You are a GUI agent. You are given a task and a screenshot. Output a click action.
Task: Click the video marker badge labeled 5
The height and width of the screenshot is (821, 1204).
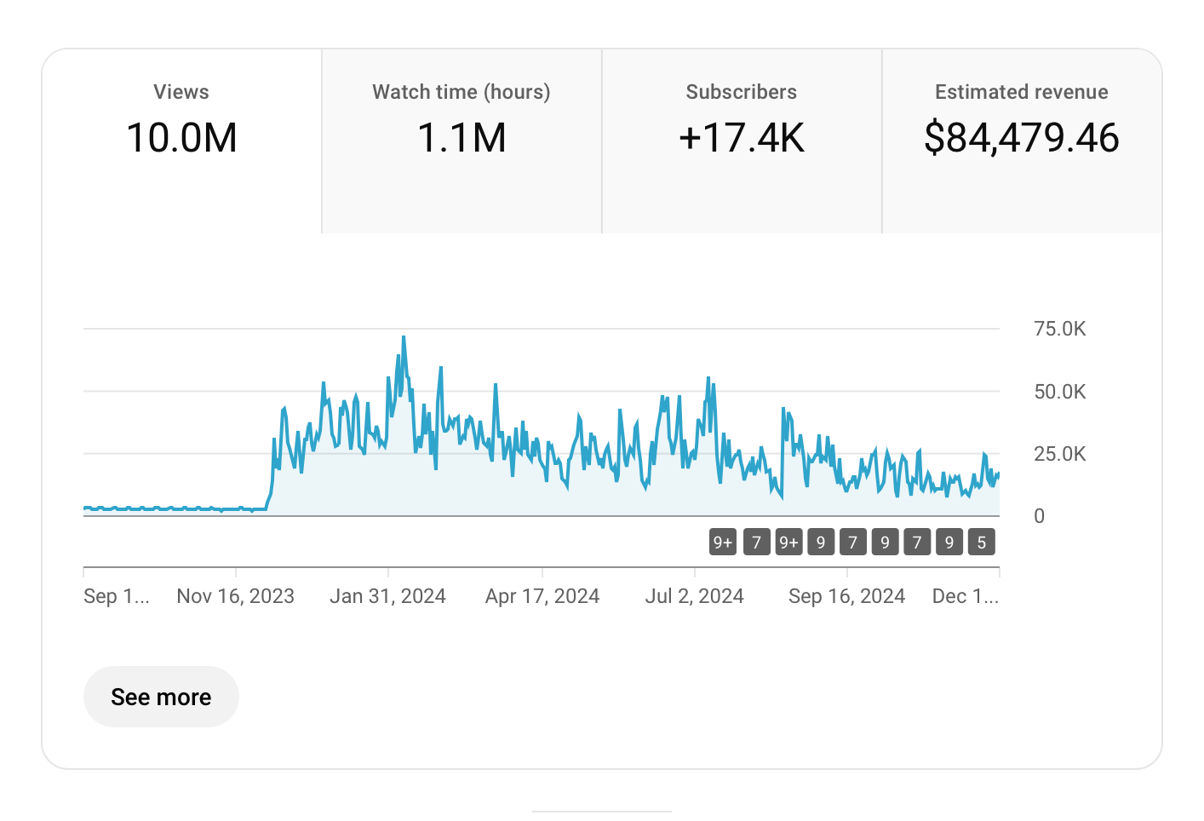[982, 543]
